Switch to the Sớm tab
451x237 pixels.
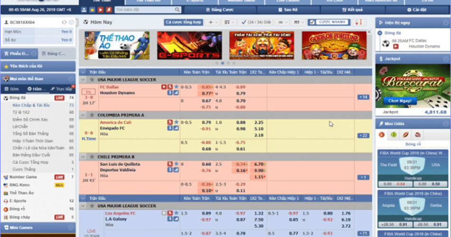point(12,89)
